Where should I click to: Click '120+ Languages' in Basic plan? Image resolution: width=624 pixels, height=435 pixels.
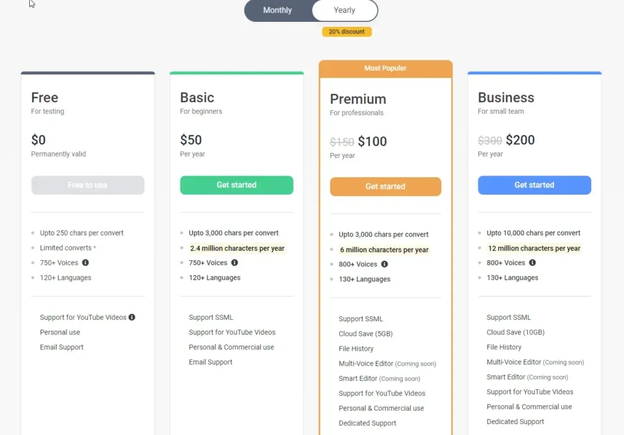[214, 278]
